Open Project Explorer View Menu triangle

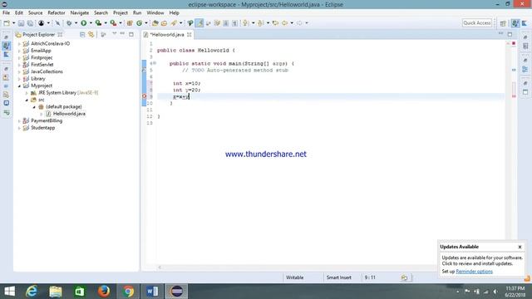click(115, 34)
